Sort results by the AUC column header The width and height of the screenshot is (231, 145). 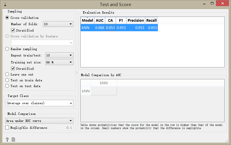click(x=100, y=21)
